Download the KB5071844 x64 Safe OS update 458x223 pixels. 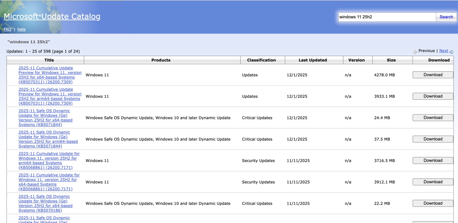432,117
